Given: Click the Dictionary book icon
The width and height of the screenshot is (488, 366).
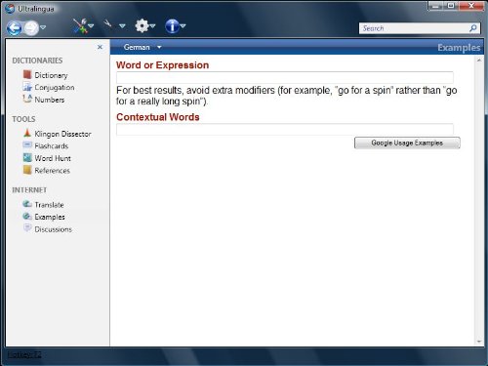Looking at the screenshot, I should (27, 74).
